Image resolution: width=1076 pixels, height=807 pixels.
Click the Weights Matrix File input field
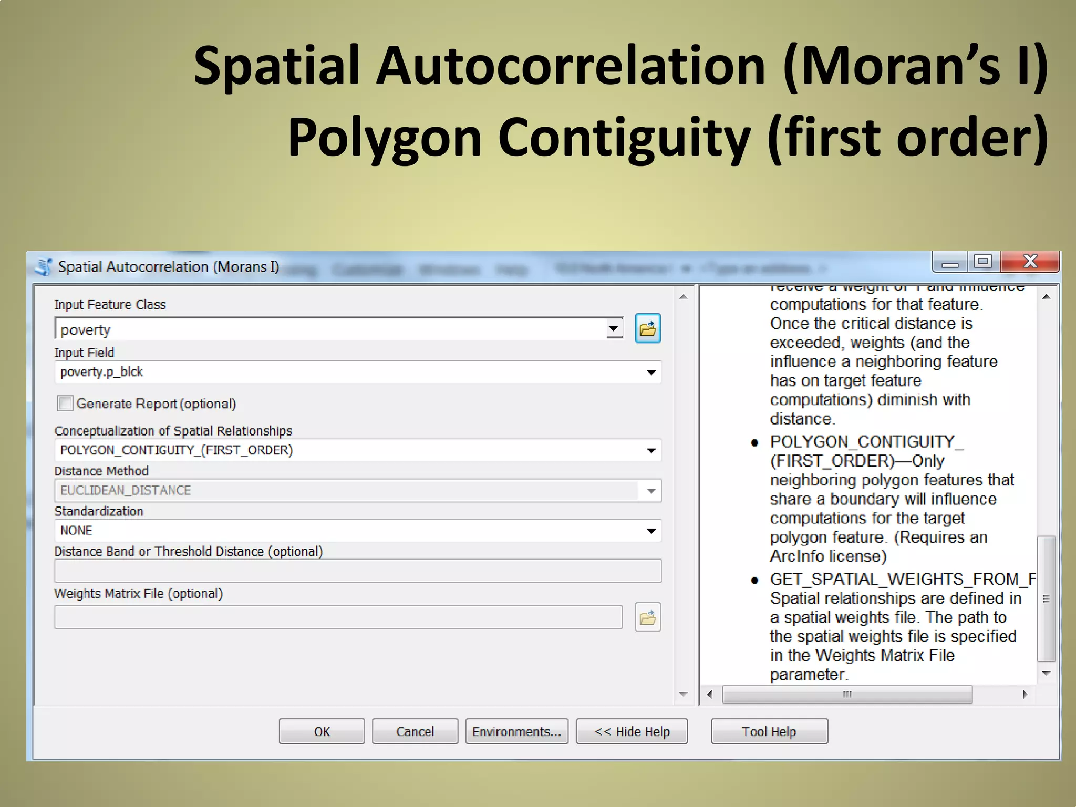pyautogui.click(x=338, y=617)
